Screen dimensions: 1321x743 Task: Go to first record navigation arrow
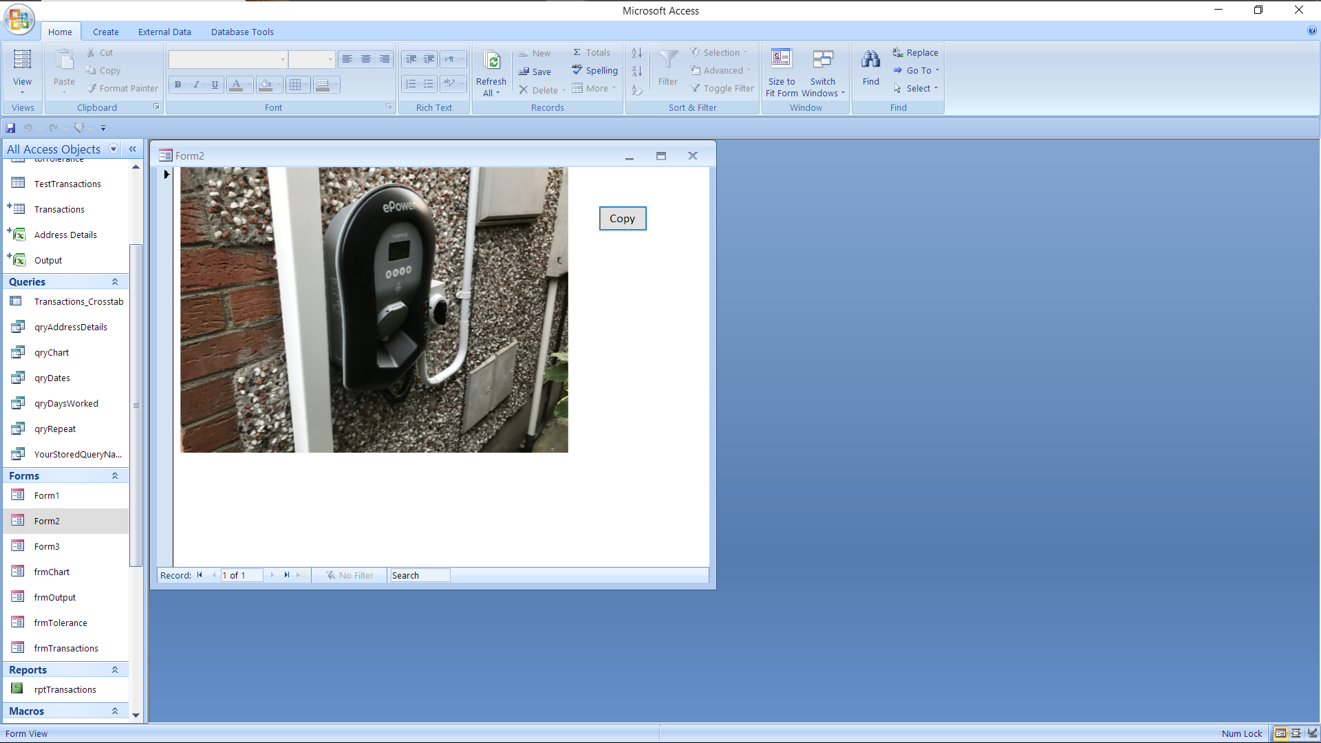coord(200,575)
